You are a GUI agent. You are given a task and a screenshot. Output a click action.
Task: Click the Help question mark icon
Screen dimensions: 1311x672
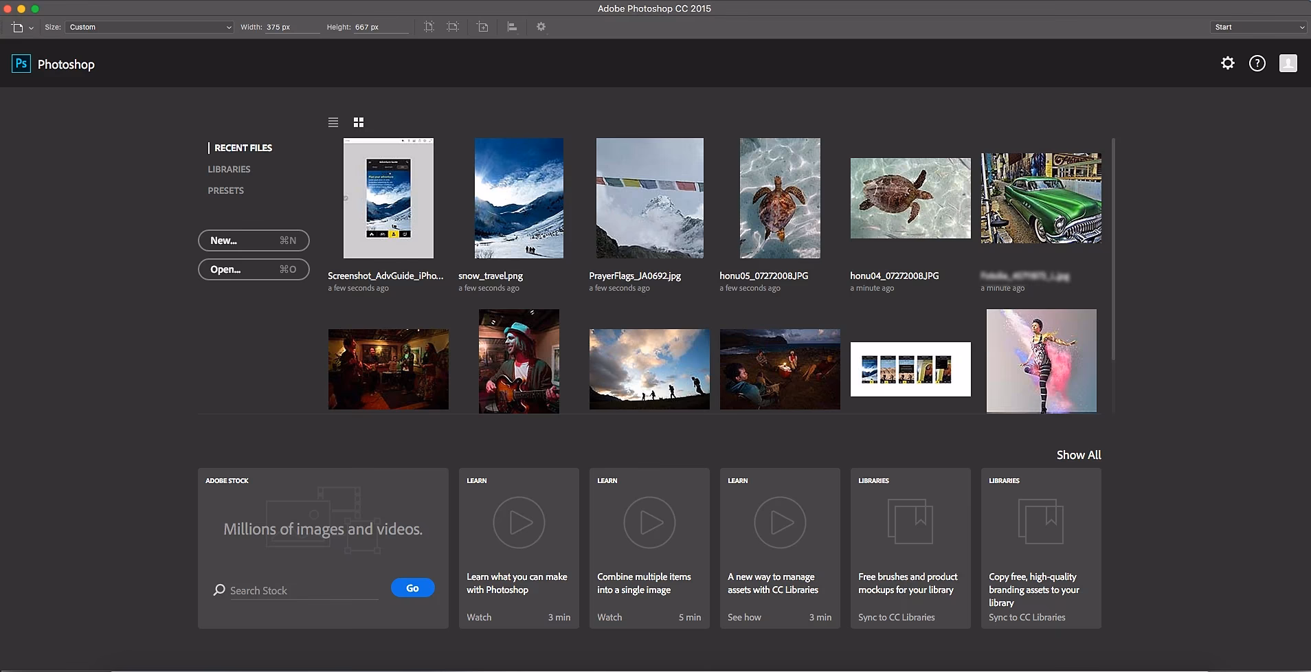coord(1257,63)
